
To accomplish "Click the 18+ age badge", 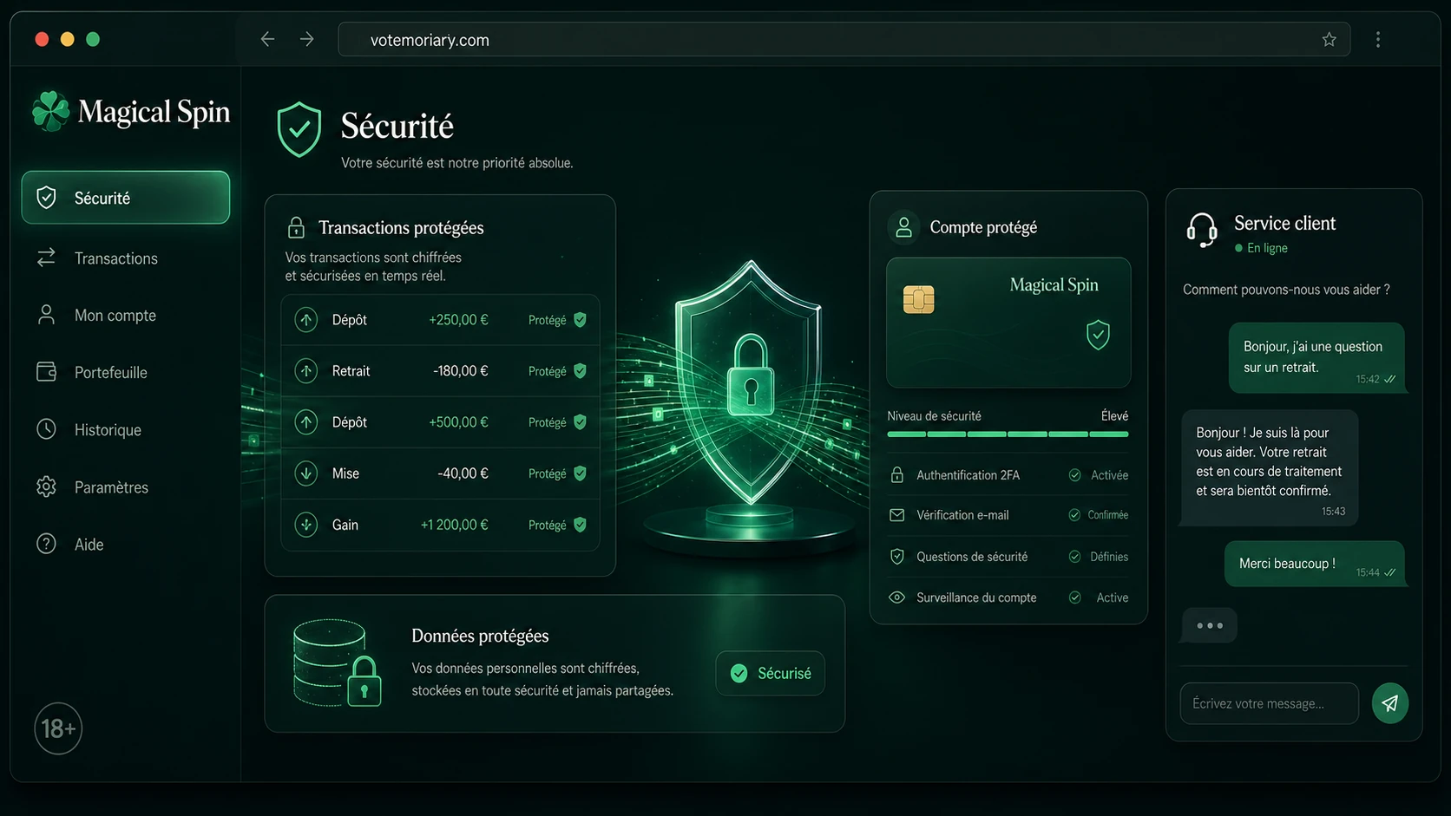I will point(58,728).
